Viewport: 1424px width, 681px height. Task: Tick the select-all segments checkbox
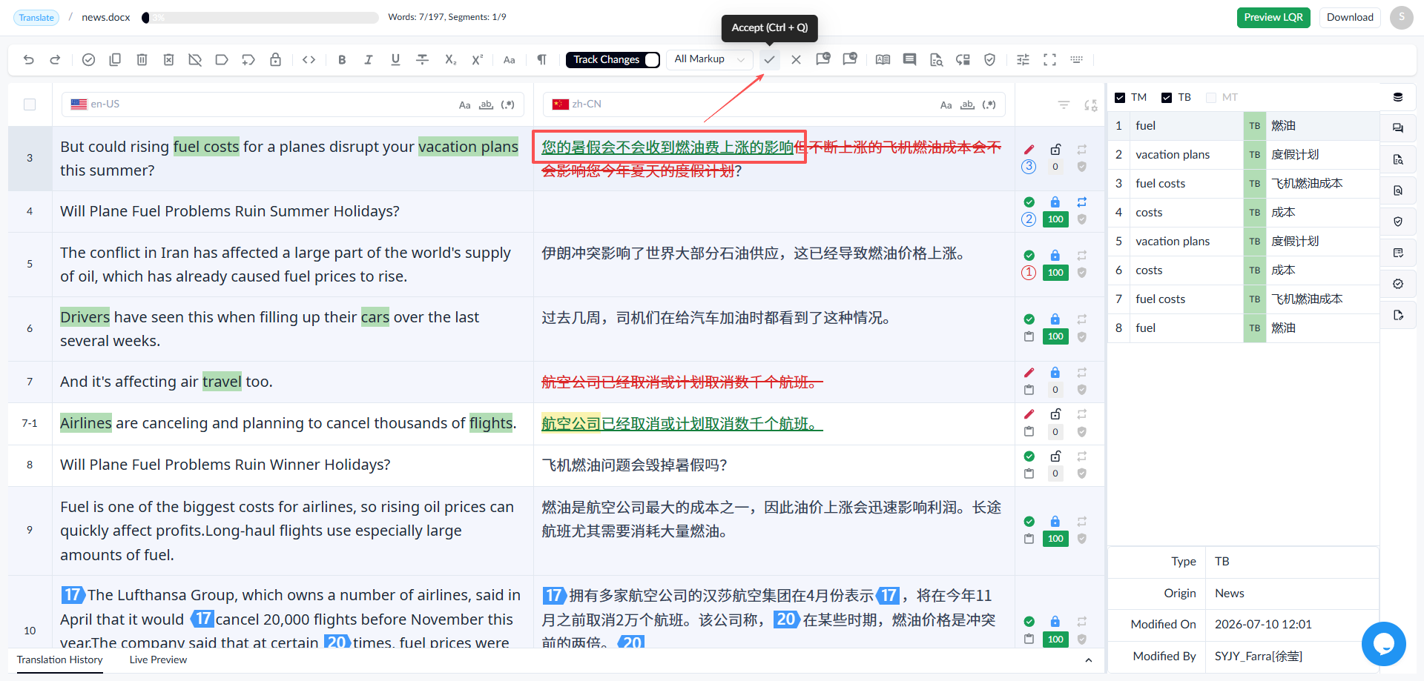(x=30, y=104)
